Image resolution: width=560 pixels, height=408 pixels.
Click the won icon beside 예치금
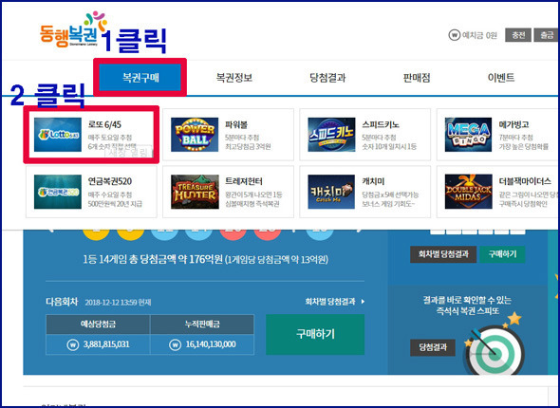[x=454, y=35]
